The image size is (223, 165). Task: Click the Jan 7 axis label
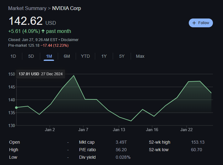(x=83, y=130)
